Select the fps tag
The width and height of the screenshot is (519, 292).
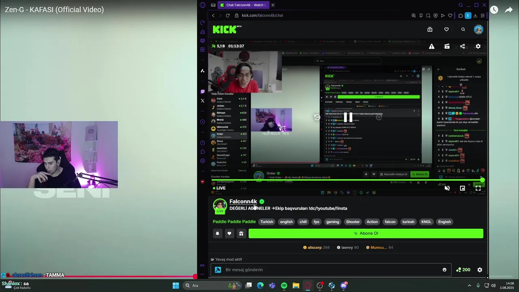pos(316,222)
